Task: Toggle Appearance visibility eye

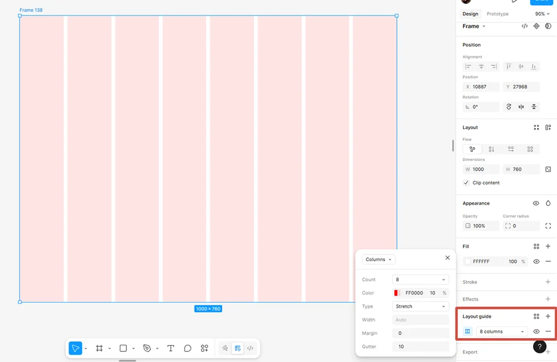Action: tap(536, 203)
